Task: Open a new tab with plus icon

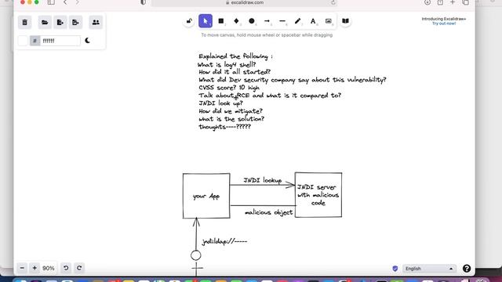Action: coord(453,2)
